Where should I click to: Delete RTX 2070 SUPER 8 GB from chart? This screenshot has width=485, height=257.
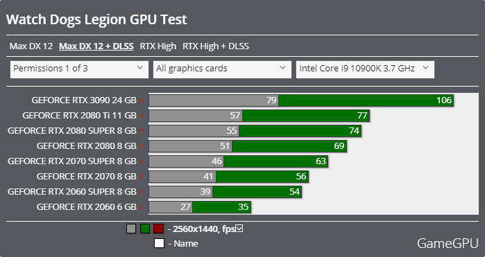click(x=142, y=161)
